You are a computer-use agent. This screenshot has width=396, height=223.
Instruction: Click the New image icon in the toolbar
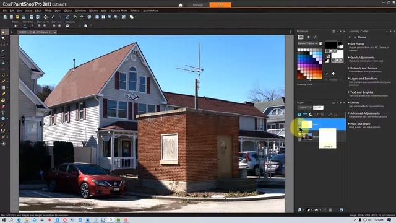(5, 17)
